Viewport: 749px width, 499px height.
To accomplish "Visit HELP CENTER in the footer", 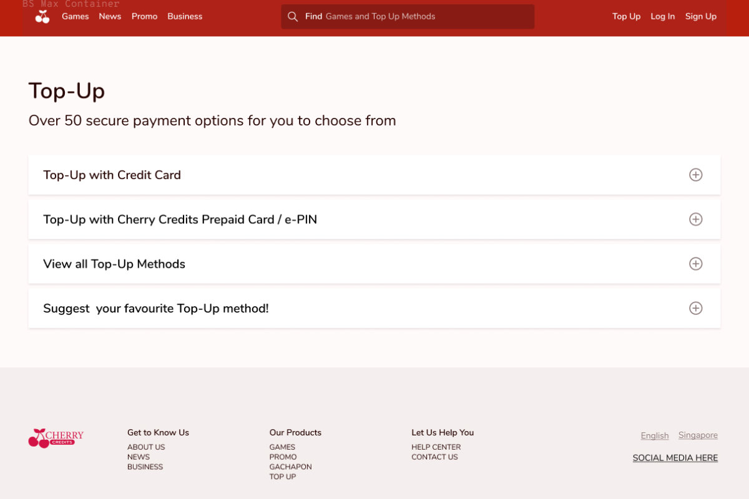I will (x=436, y=447).
